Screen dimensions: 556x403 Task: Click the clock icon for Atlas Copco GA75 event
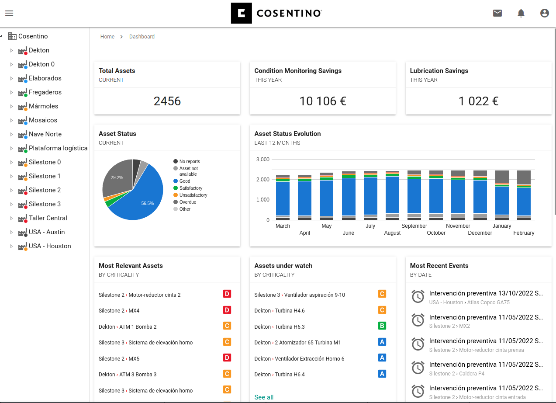pos(418,297)
